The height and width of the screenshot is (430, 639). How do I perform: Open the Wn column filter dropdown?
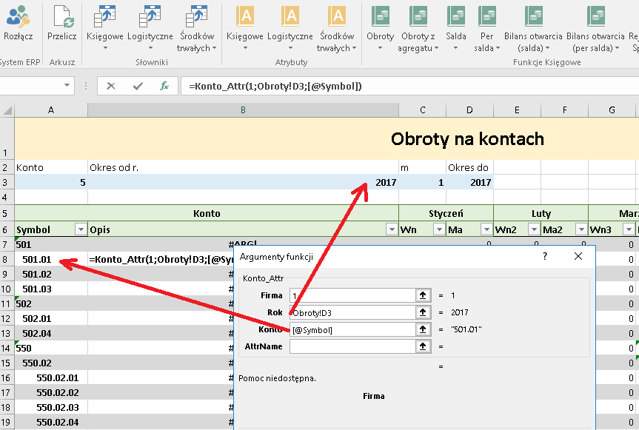pos(439,229)
